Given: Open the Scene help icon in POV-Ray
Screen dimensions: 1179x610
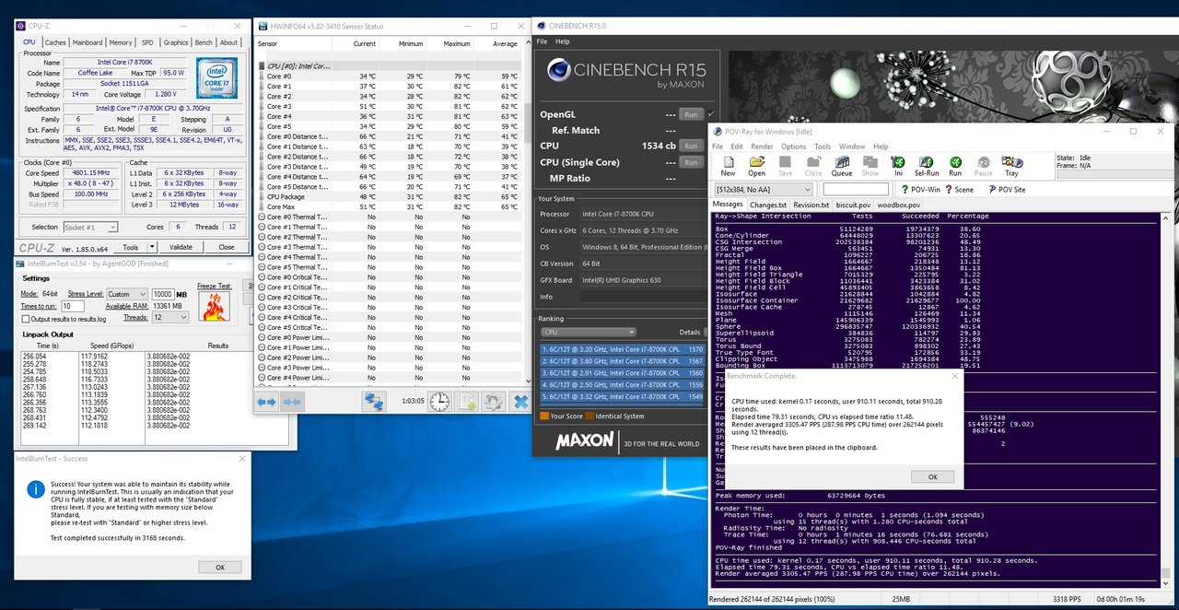Looking at the screenshot, I should pos(958,189).
